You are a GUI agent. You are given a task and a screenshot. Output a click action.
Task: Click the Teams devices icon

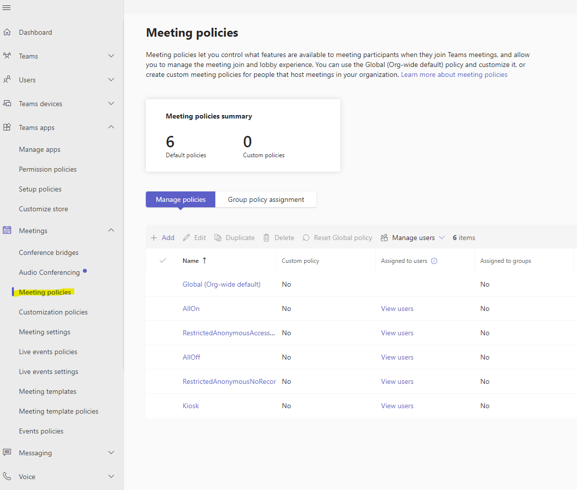[x=7, y=103]
